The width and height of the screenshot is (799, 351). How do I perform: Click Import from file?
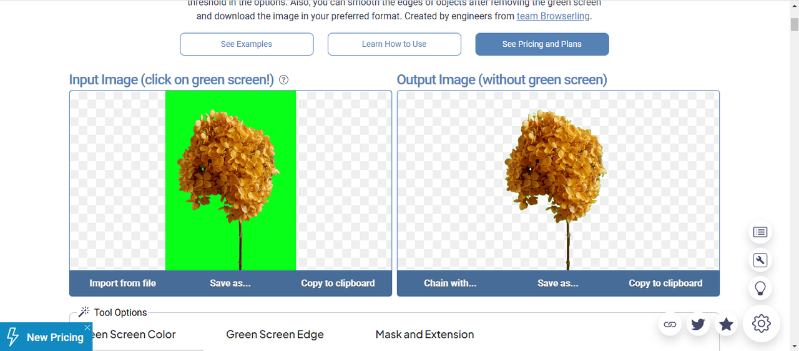(123, 283)
